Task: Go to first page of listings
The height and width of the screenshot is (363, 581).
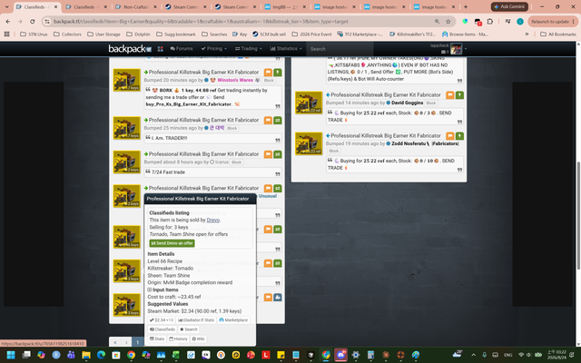Action: [115, 342]
